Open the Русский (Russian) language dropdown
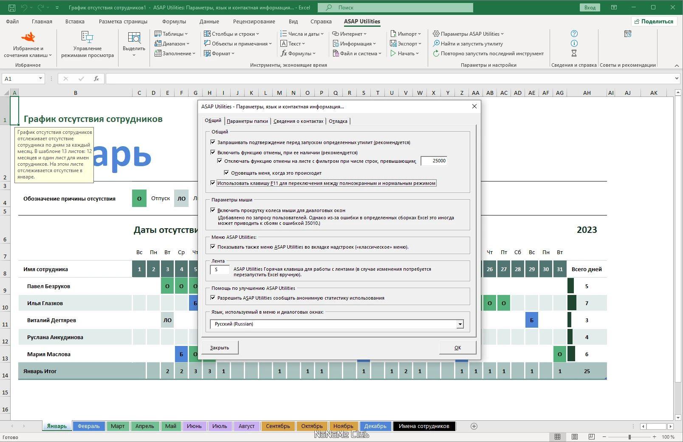 pyautogui.click(x=460, y=324)
